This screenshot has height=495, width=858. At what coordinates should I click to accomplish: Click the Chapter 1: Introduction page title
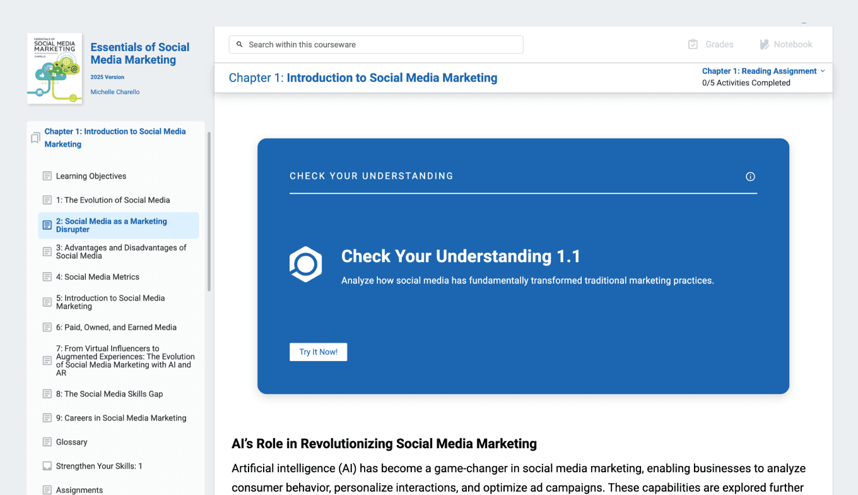click(363, 78)
